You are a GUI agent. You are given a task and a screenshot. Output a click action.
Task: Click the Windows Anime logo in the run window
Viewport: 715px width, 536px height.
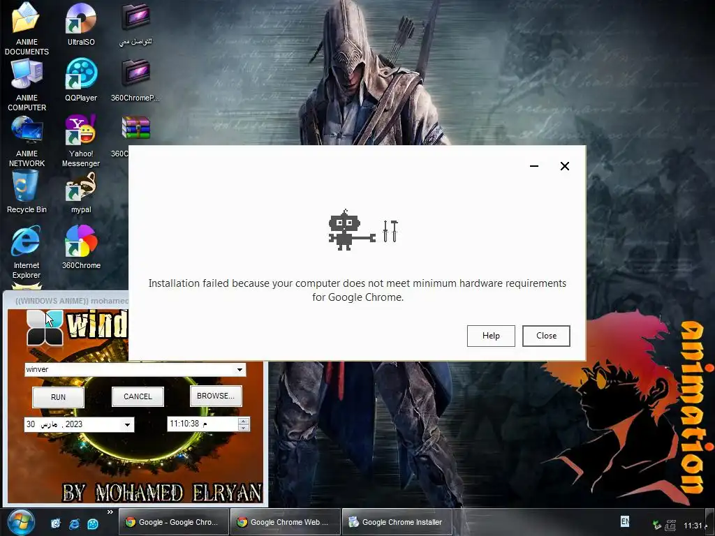[45, 327]
